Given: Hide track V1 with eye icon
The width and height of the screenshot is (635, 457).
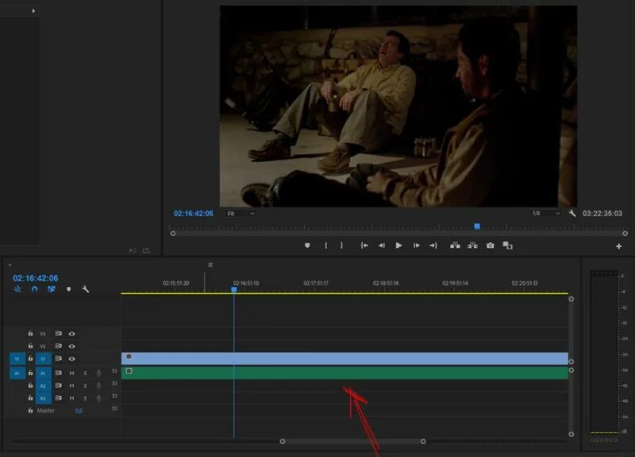Looking at the screenshot, I should click(71, 359).
